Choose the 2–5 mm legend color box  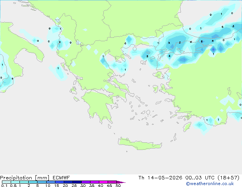click(x=33, y=182)
